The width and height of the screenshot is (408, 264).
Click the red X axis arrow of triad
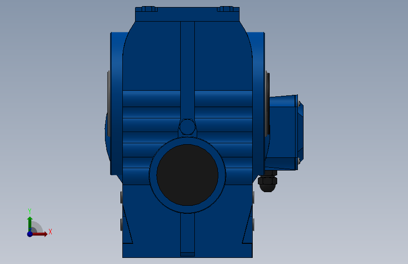40,234
